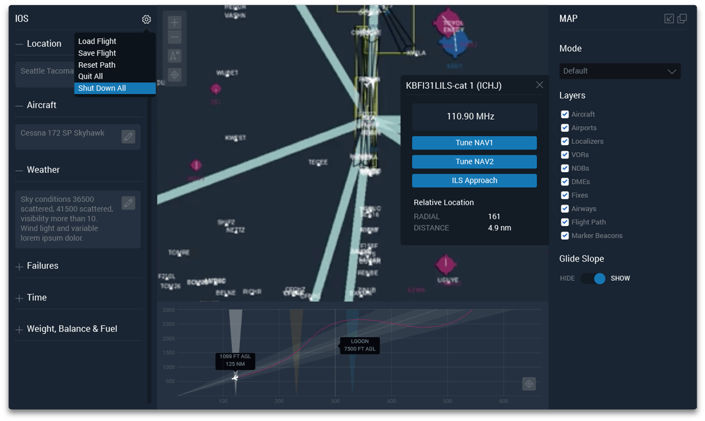Screen dimensions: 705x421
Task: Shrink the MAP panel with the collapse icon
Action: [669, 19]
